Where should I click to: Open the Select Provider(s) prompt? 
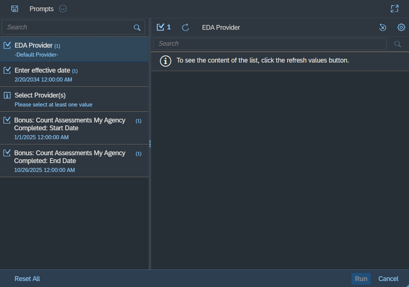pyautogui.click(x=74, y=99)
